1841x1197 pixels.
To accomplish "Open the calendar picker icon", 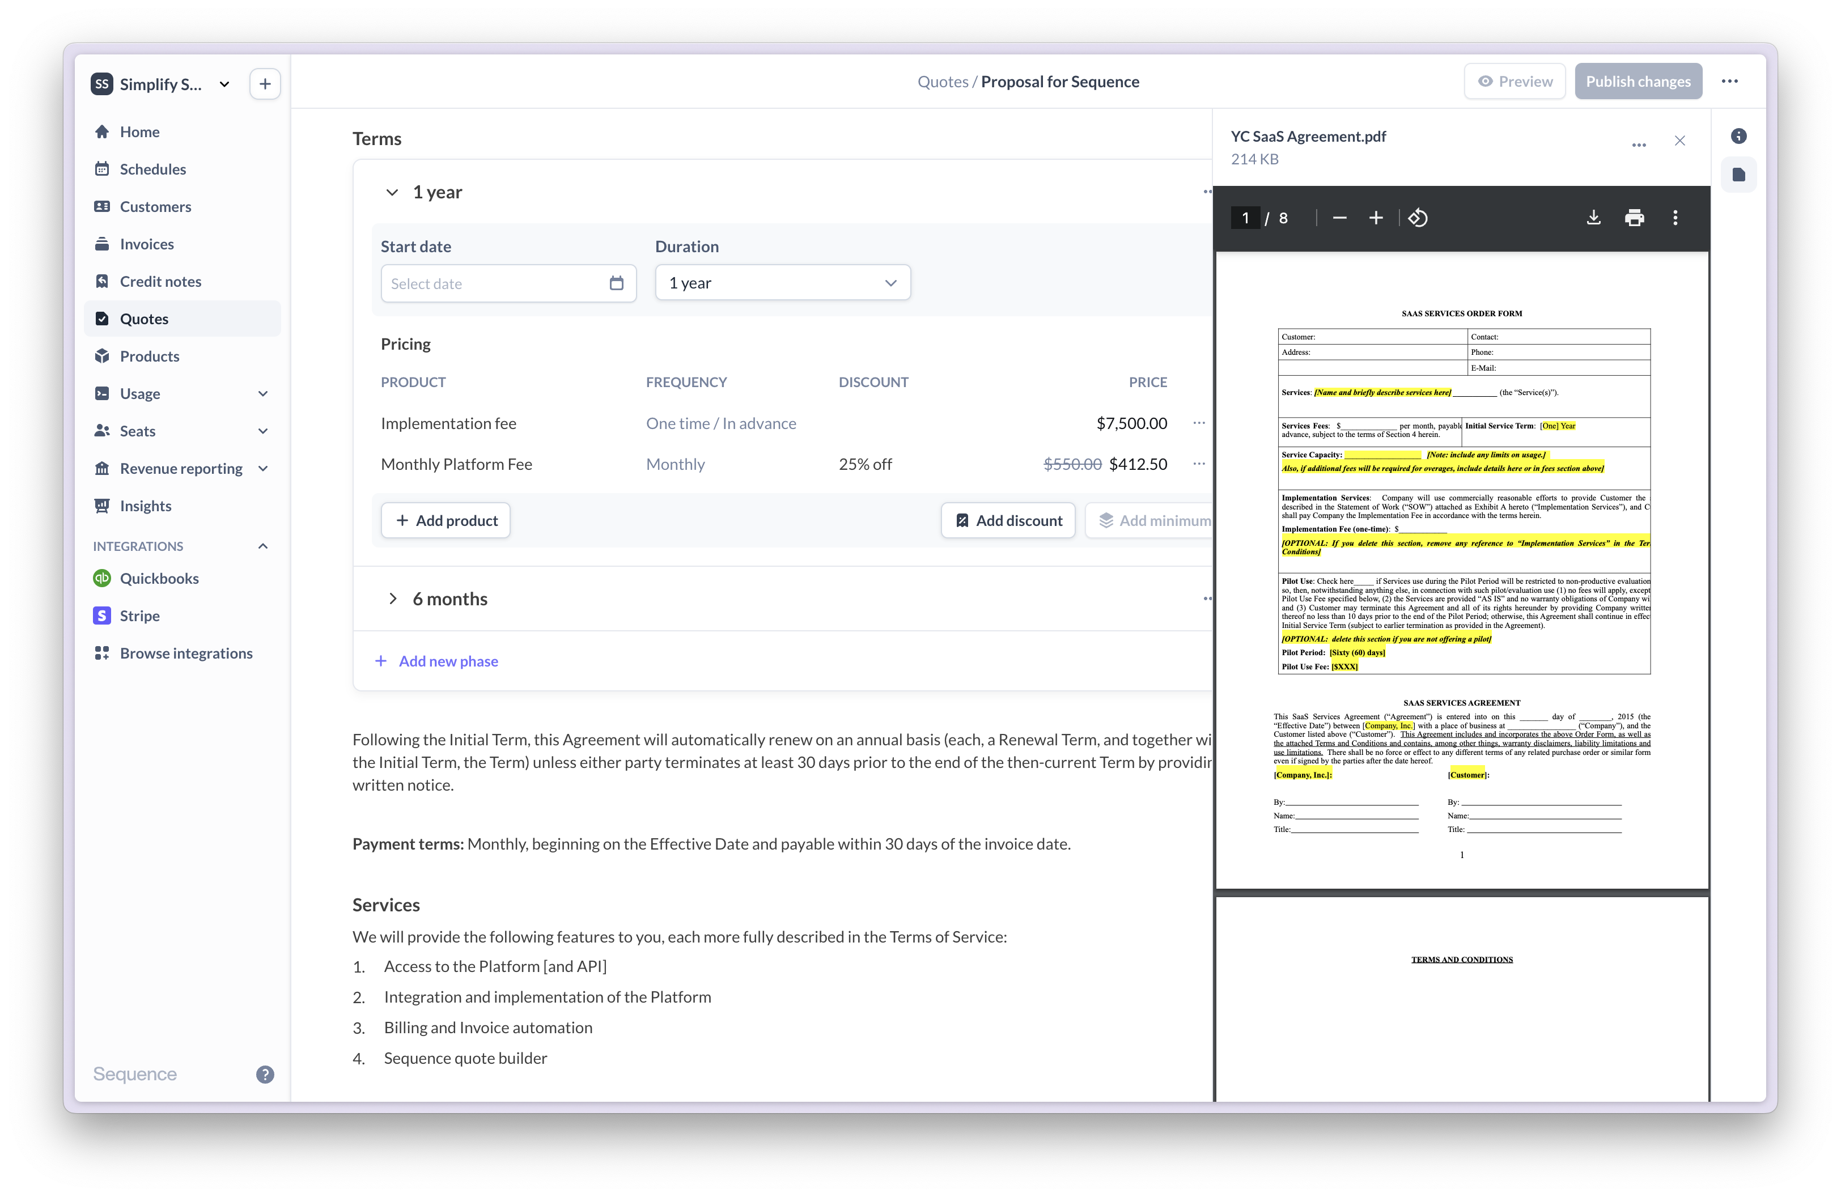I will [x=616, y=283].
